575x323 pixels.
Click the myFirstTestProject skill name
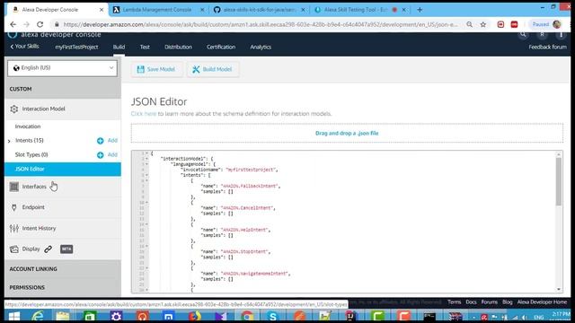tap(76, 47)
